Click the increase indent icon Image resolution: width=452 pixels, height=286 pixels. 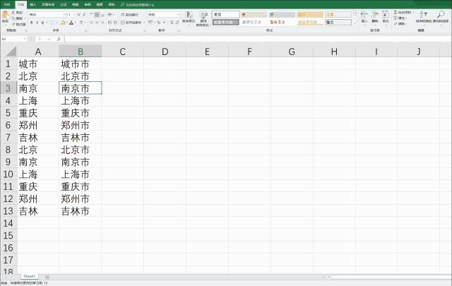click(115, 23)
